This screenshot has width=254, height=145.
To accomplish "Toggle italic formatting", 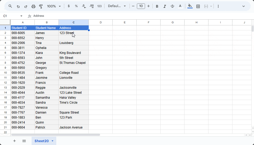I will pyautogui.click(x=165, y=6).
